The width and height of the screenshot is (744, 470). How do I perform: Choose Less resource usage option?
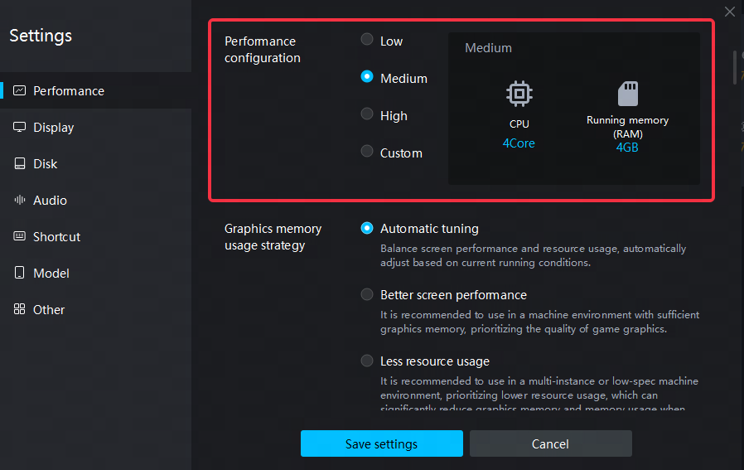[x=367, y=361]
